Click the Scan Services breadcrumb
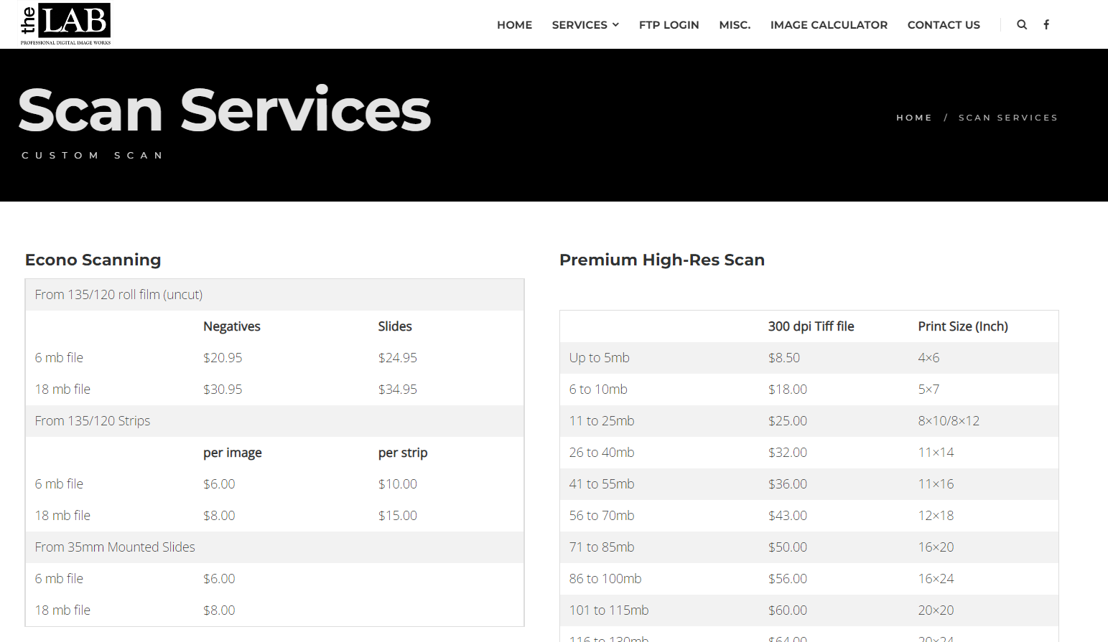The width and height of the screenshot is (1108, 642). tap(1007, 118)
